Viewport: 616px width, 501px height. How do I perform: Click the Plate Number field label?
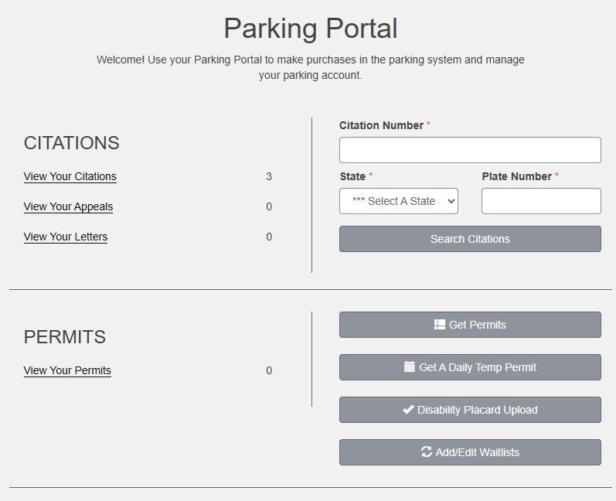click(x=516, y=176)
